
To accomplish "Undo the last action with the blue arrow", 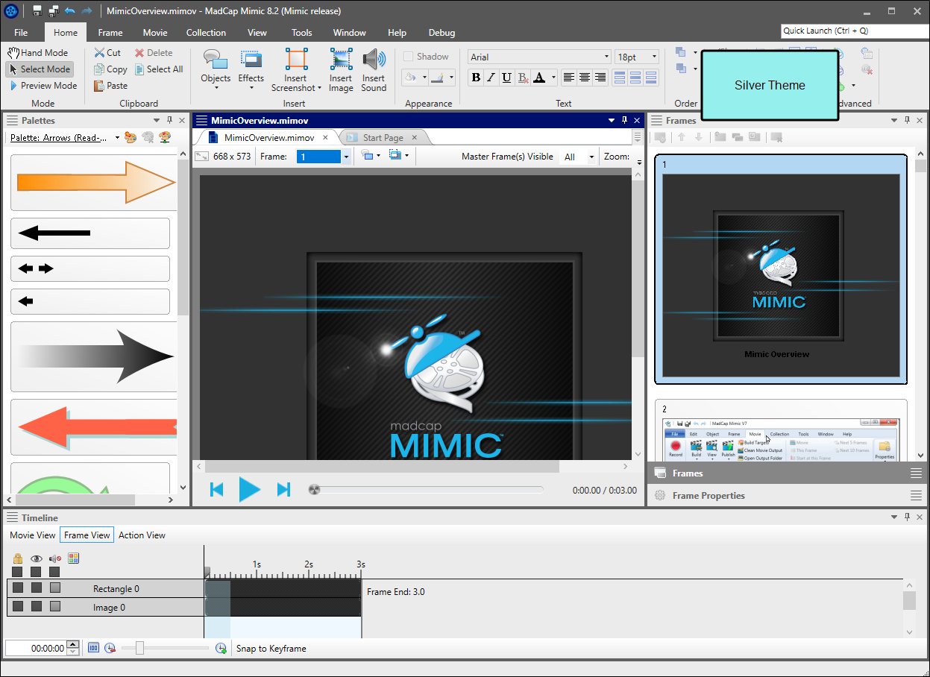I will click(70, 10).
